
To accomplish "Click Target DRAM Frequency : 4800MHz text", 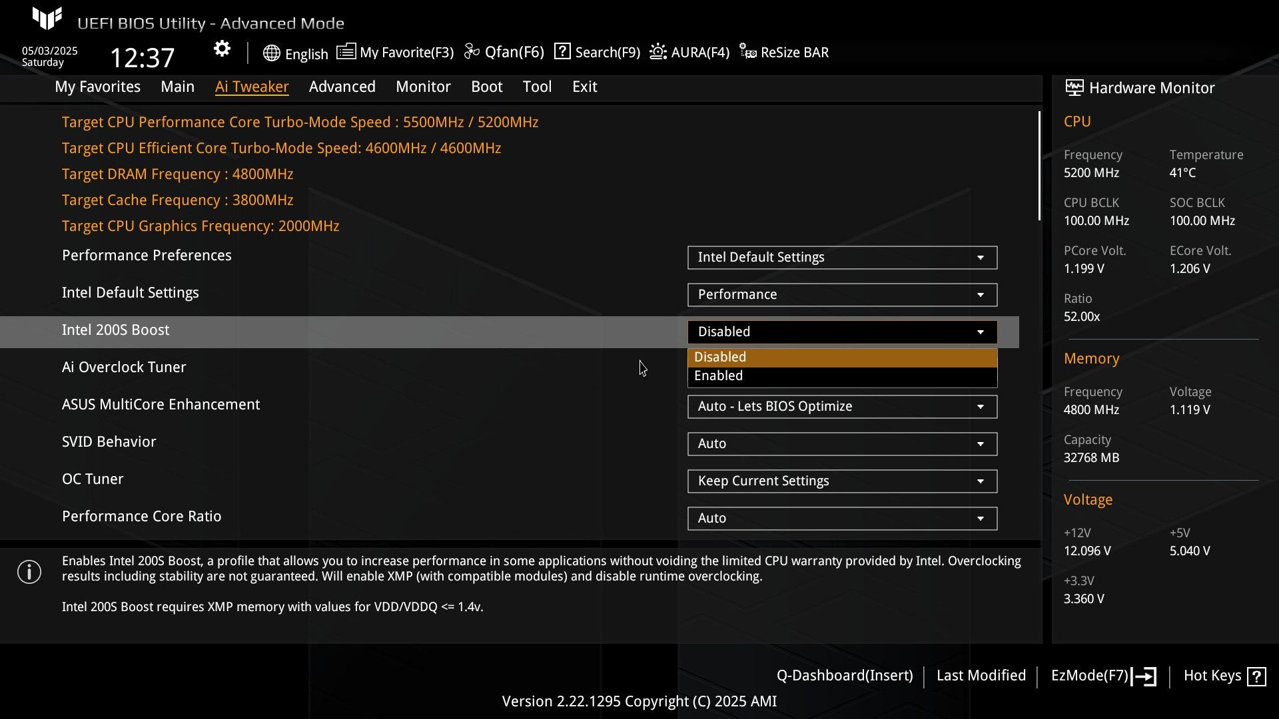I will click(177, 174).
